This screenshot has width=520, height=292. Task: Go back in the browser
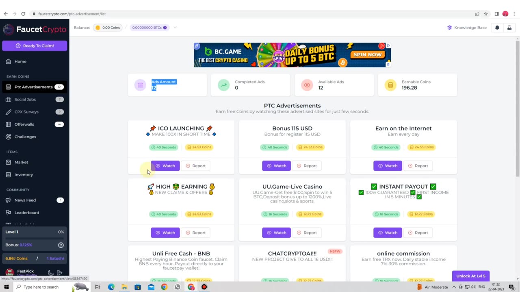coord(6,14)
